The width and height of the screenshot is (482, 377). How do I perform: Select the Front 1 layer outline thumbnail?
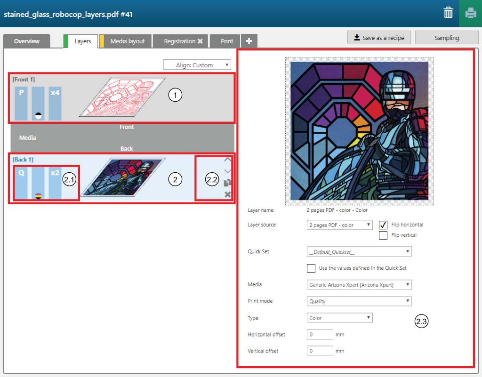[x=122, y=97]
